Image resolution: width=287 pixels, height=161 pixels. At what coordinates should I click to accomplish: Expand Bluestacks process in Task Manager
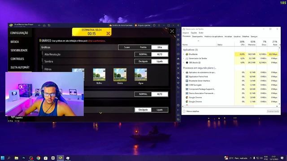[183, 54]
